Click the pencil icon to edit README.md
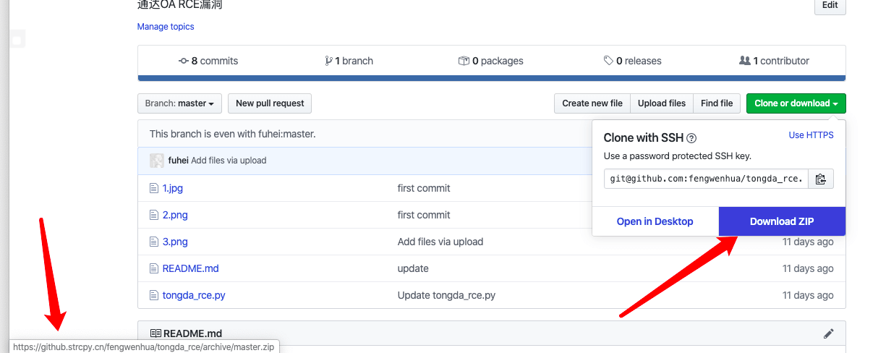886x353 pixels. 829,333
